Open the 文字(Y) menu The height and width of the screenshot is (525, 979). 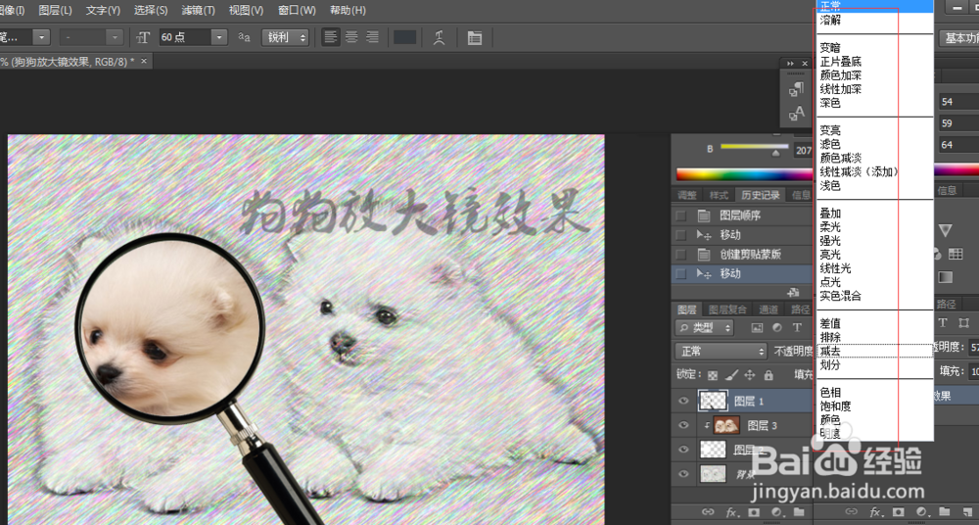tap(103, 11)
